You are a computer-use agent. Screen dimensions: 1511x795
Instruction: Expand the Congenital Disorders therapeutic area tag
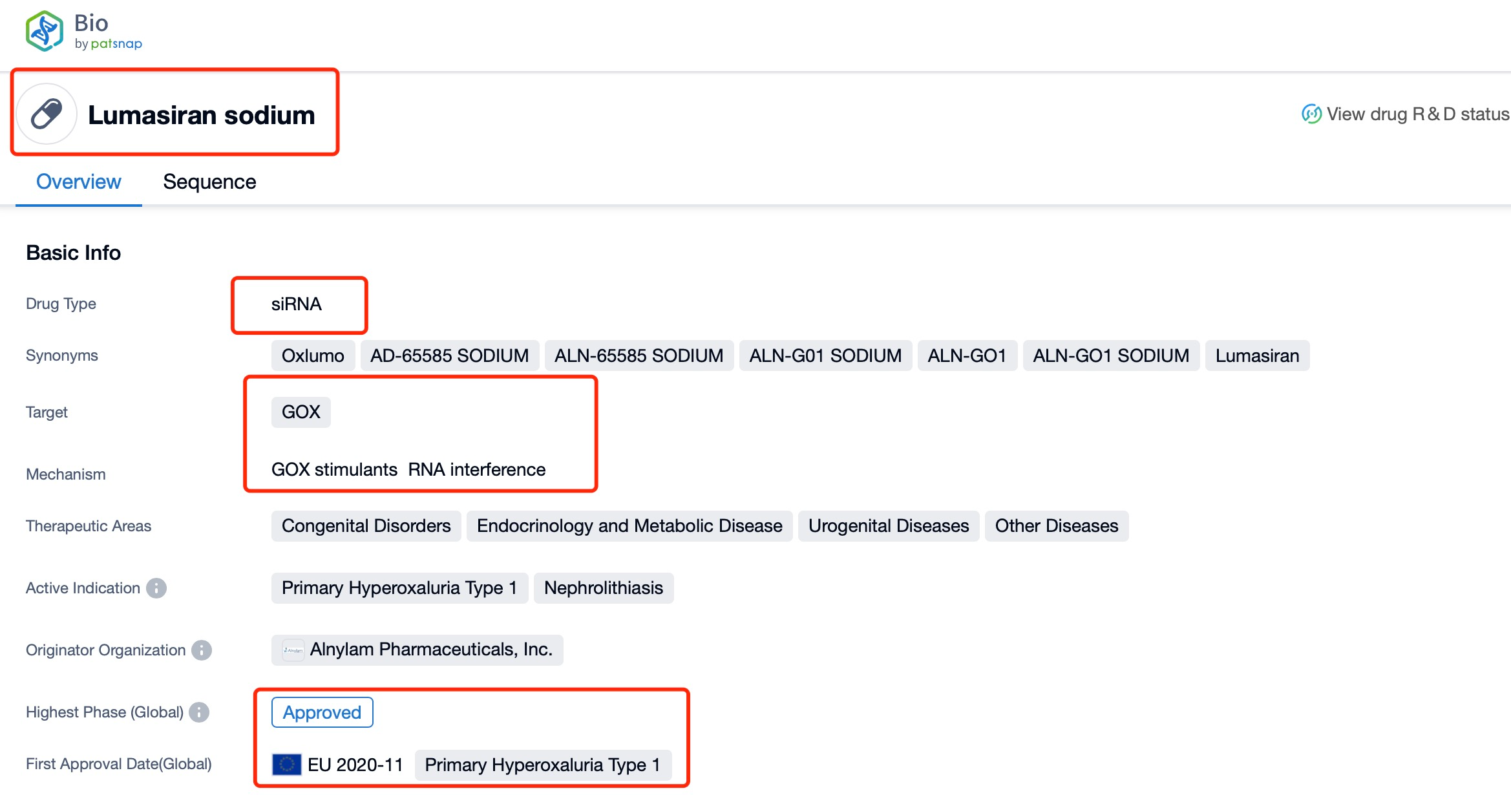tap(364, 525)
